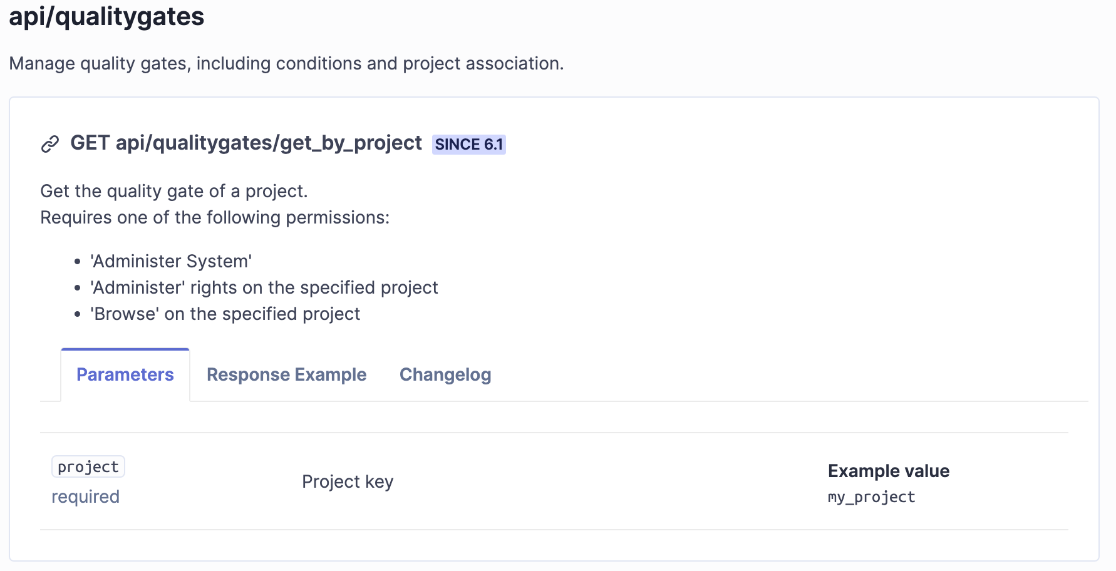Click the 'Example value' label
Screen dimensions: 1116x571
pyautogui.click(x=888, y=471)
